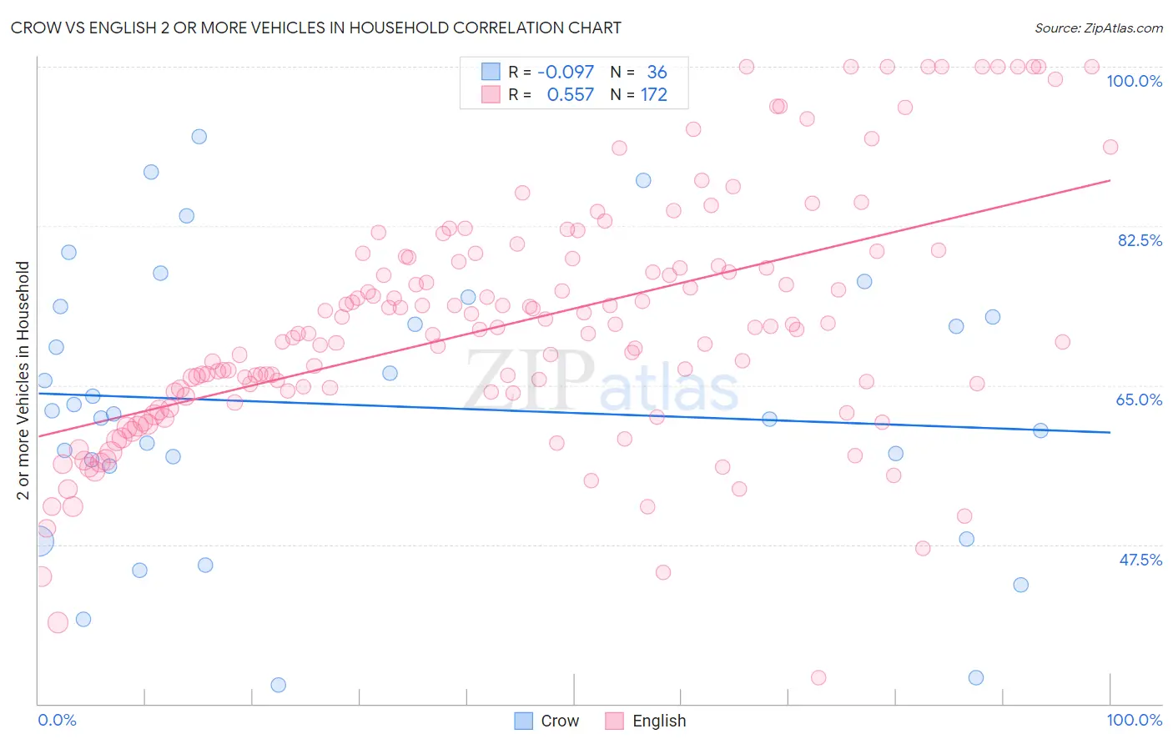Click the chart title text
This screenshot has width=1173, height=744.
tap(315, 28)
